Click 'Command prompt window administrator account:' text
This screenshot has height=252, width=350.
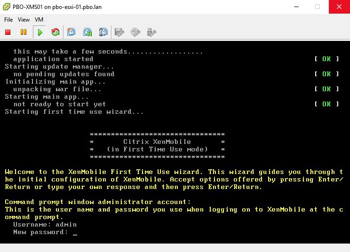click(x=98, y=202)
